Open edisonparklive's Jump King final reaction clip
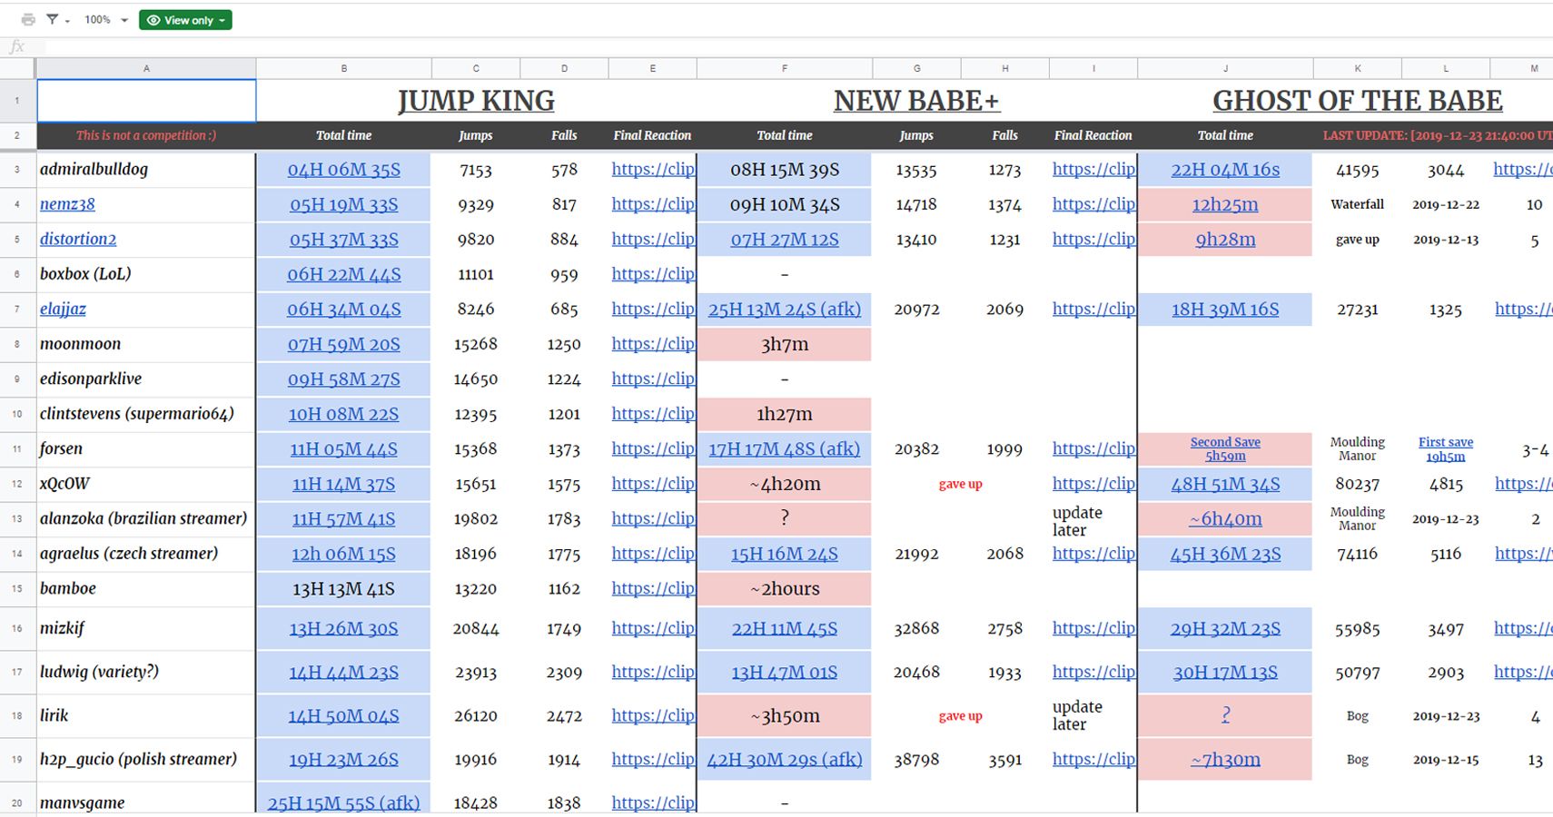 pos(653,379)
